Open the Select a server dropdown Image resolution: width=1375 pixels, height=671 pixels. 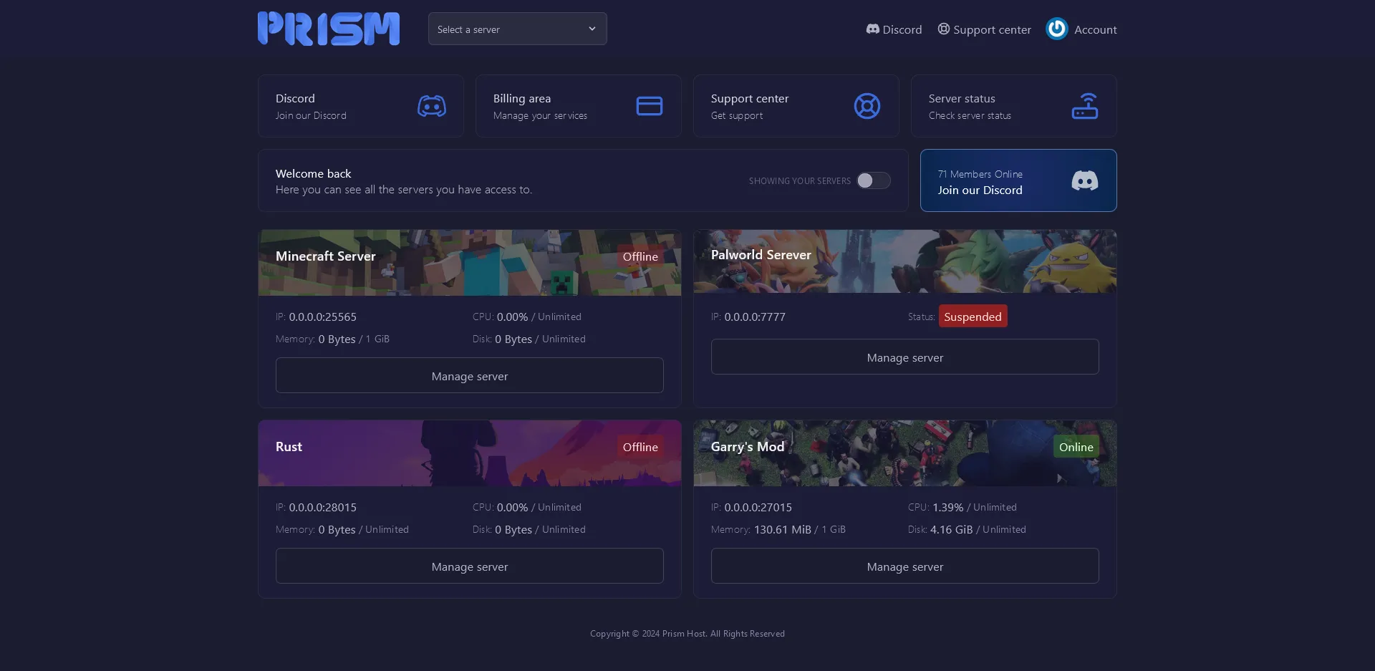click(x=508, y=29)
